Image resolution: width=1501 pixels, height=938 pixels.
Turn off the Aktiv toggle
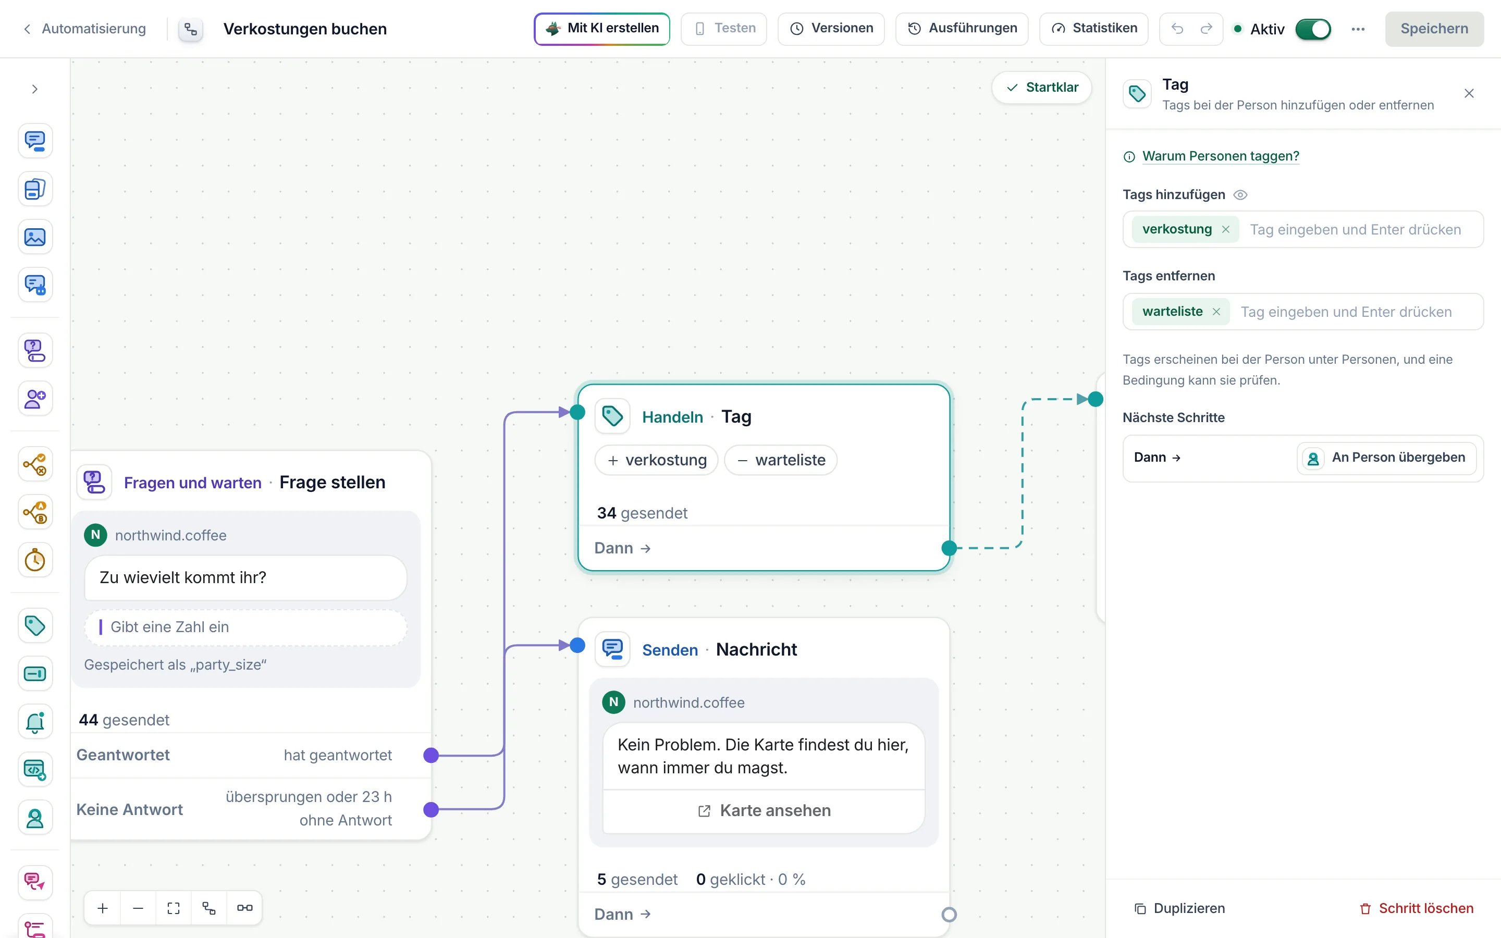pyautogui.click(x=1313, y=29)
